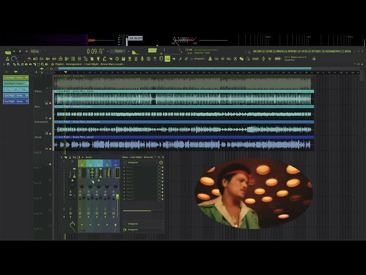Click the right arrow toolbar icon
The width and height of the screenshot is (366, 275).
click(174, 58)
